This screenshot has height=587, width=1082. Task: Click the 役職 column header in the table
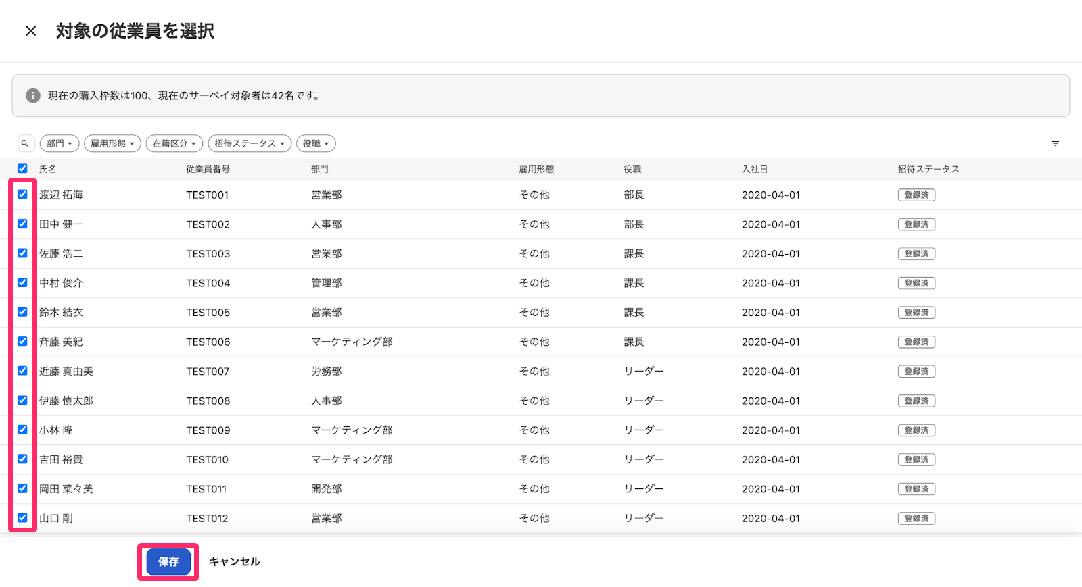coord(633,169)
